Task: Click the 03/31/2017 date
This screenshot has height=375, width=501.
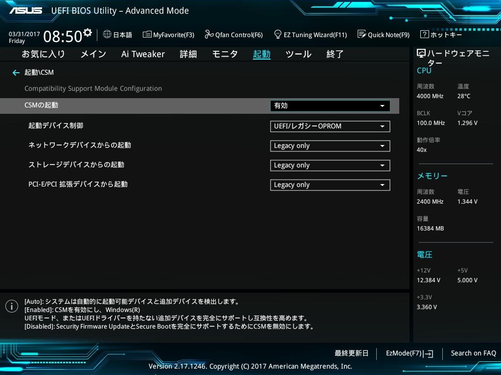Action: 24,34
